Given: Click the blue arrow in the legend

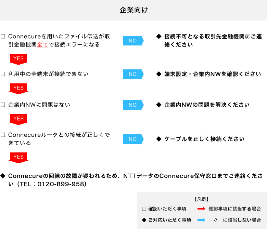Looking at the screenshot, I should tap(201, 220).
